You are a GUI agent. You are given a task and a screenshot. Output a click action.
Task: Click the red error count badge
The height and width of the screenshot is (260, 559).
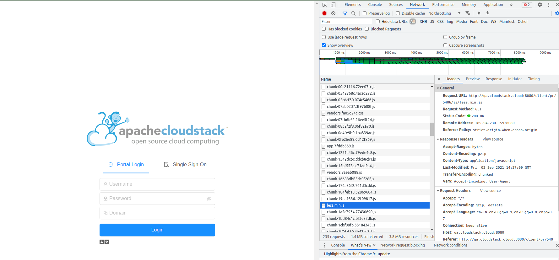click(527, 5)
